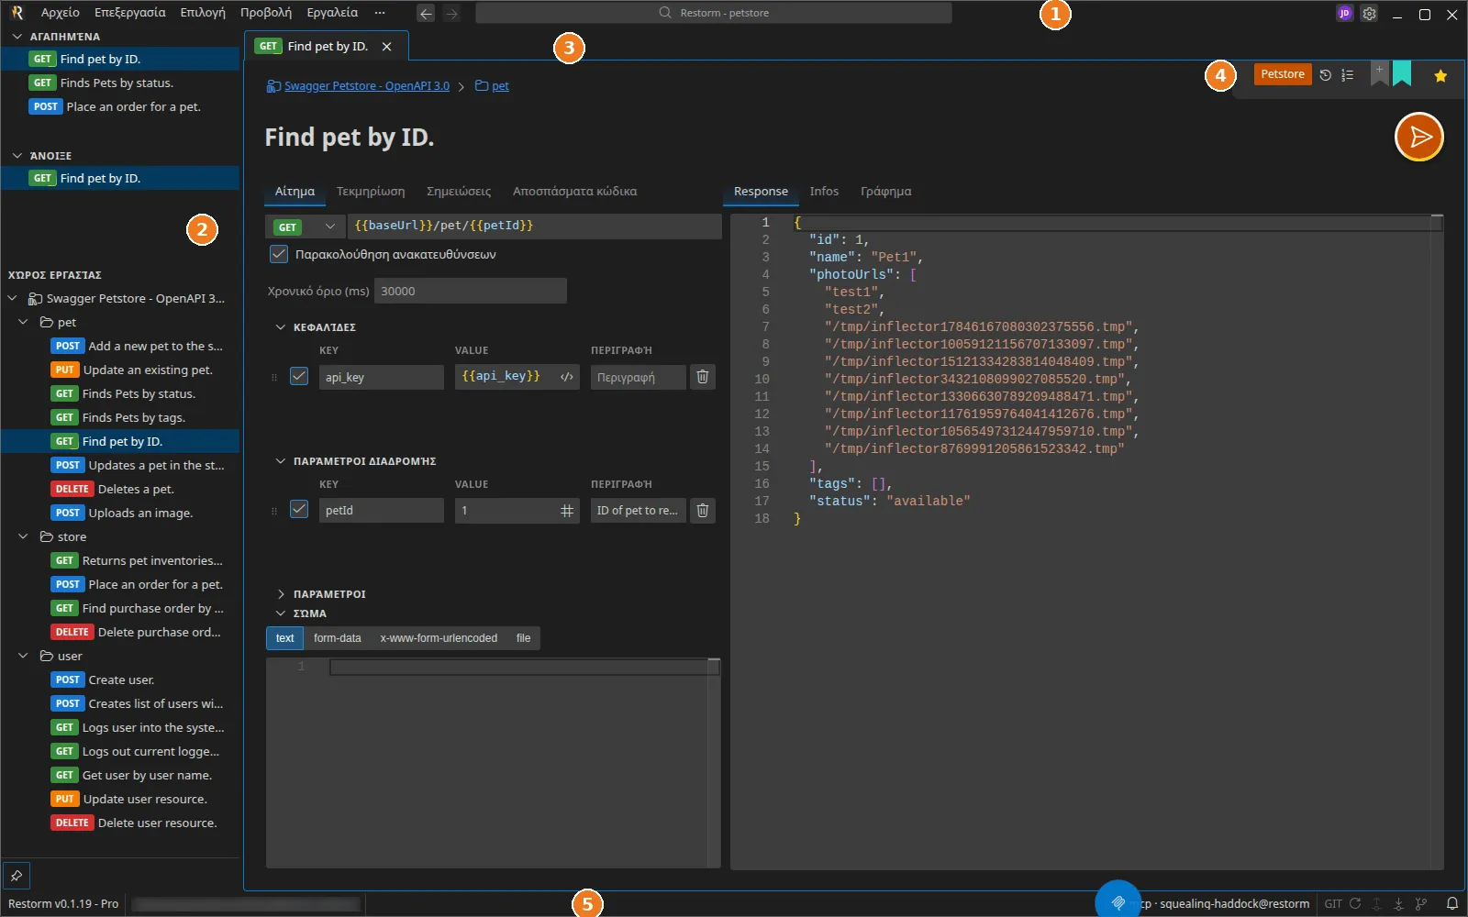Image resolution: width=1468 pixels, height=917 pixels.
Task: Open Finds Pets by status. in favorites
Action: (120, 83)
